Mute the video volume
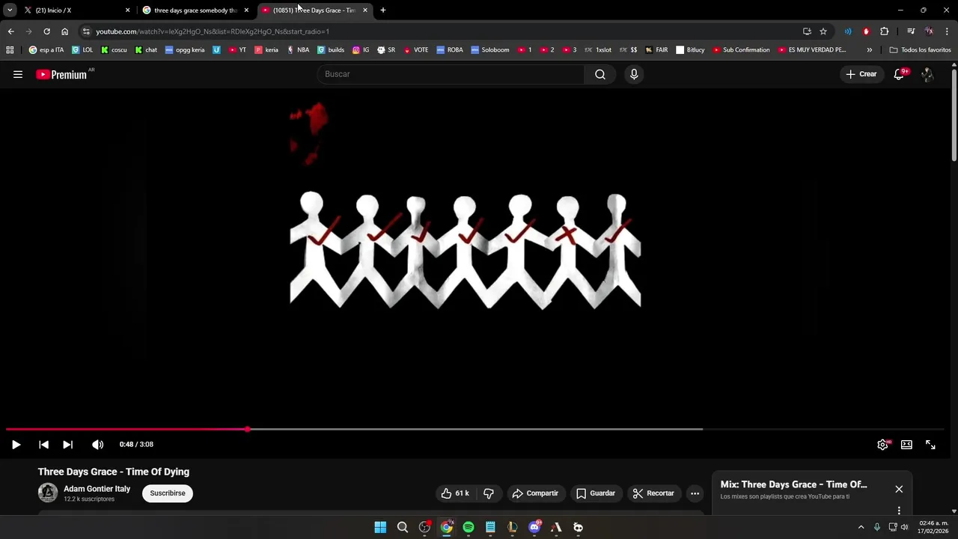 click(97, 444)
